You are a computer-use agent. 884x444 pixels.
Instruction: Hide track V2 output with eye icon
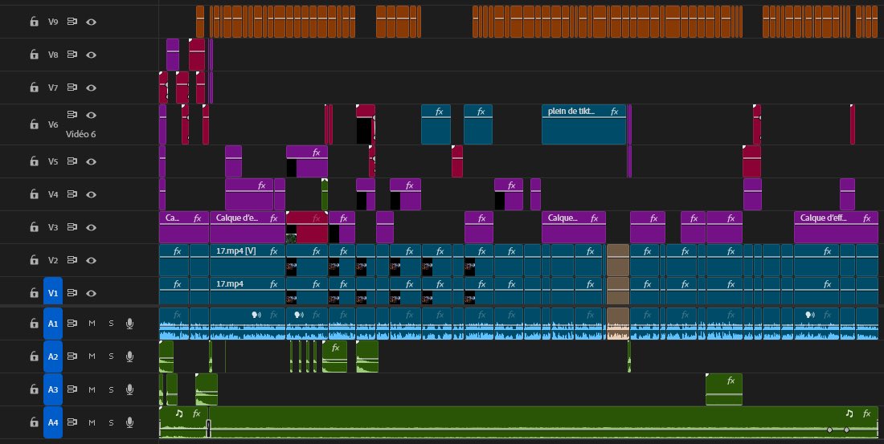(x=92, y=260)
